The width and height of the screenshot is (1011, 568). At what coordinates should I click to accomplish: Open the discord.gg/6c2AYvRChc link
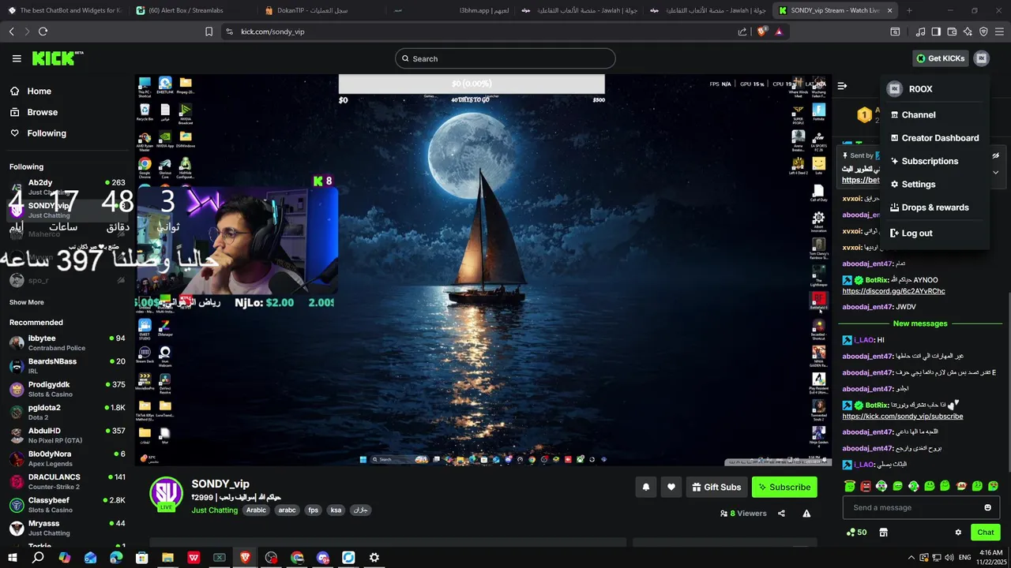point(893,291)
